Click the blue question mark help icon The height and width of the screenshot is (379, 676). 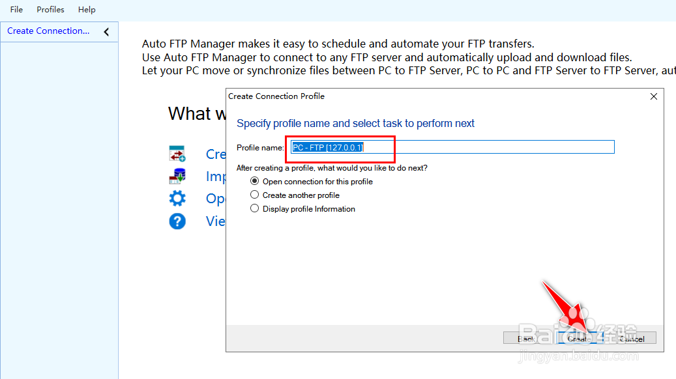[x=177, y=221]
